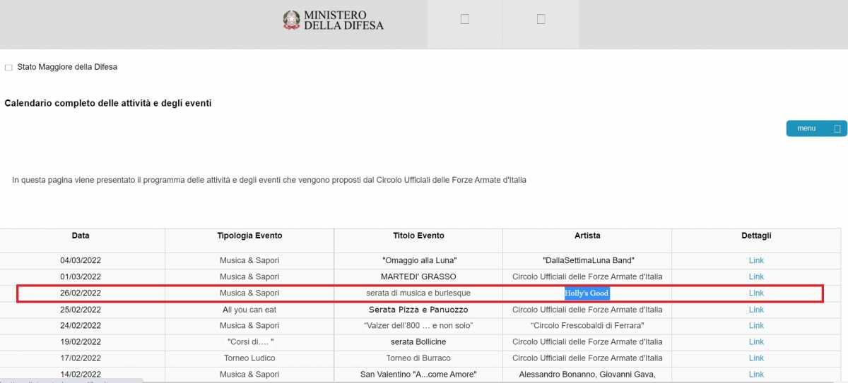Click the icon inside the menu button
Image resolution: width=848 pixels, height=383 pixels.
837,128
